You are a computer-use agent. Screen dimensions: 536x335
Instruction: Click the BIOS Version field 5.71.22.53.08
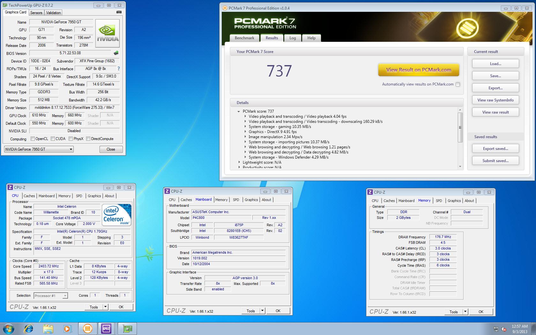click(x=70, y=53)
